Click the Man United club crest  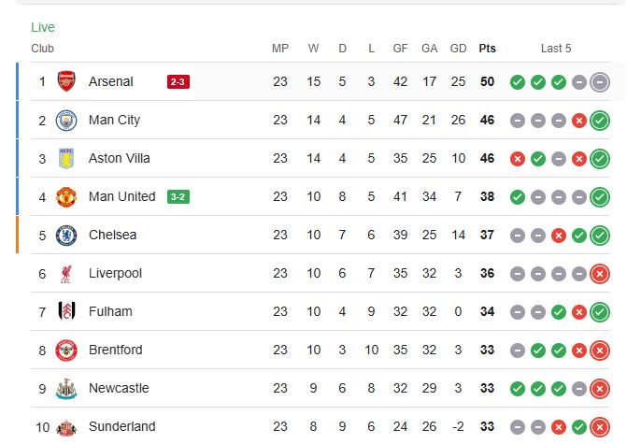(66, 196)
